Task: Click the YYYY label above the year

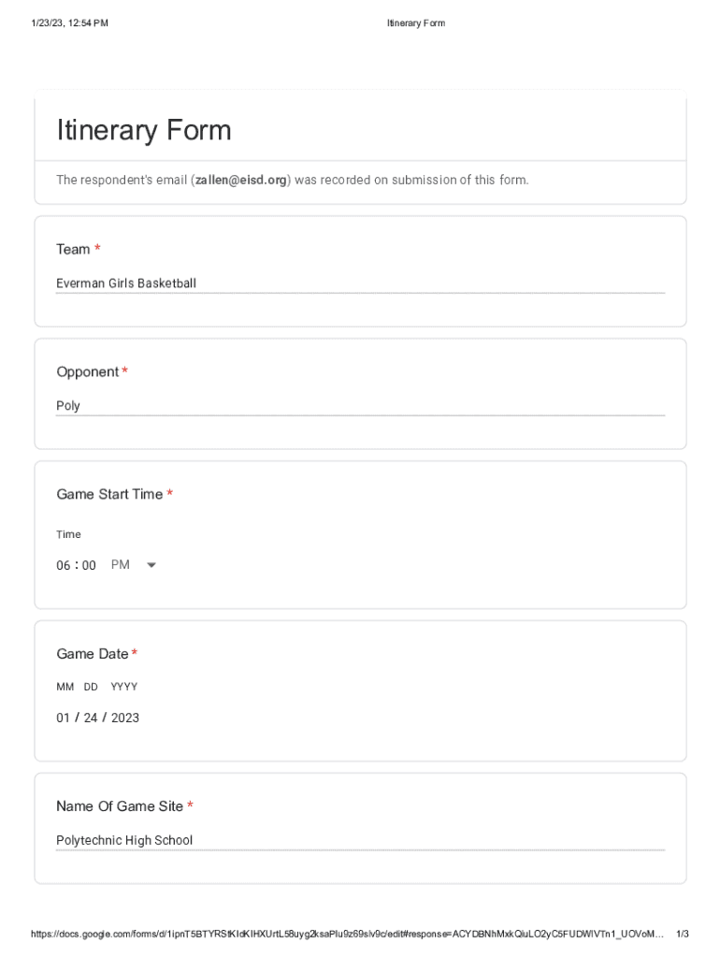Action: tap(124, 687)
